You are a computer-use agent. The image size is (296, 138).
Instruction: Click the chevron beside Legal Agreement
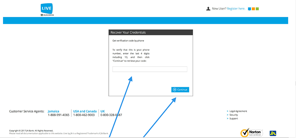(228, 111)
